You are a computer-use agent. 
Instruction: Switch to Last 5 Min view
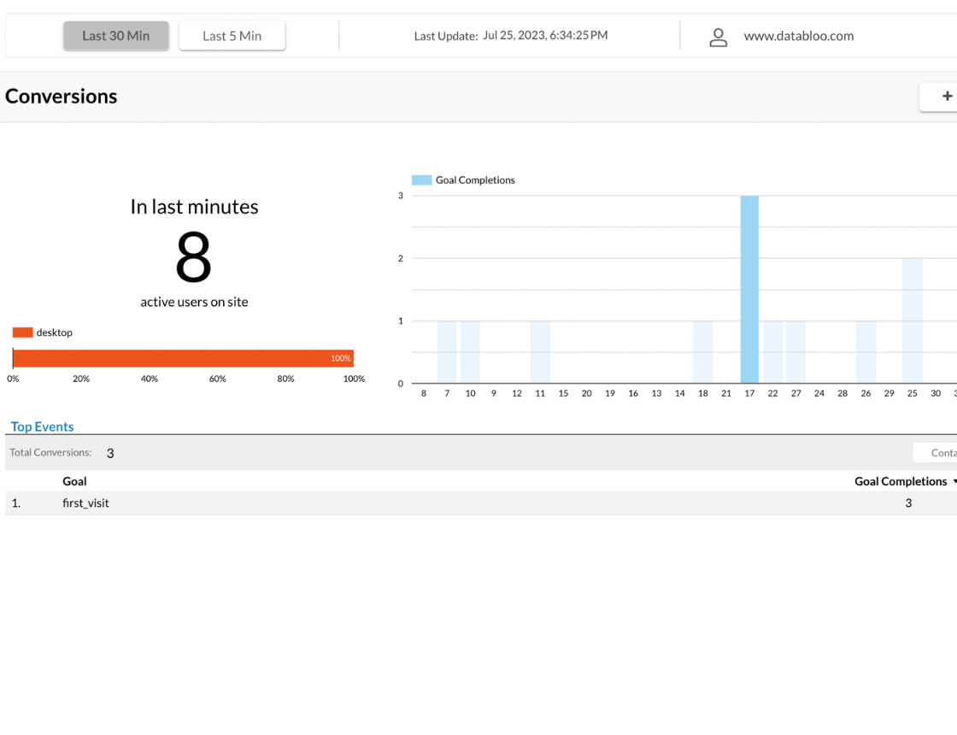click(x=232, y=36)
